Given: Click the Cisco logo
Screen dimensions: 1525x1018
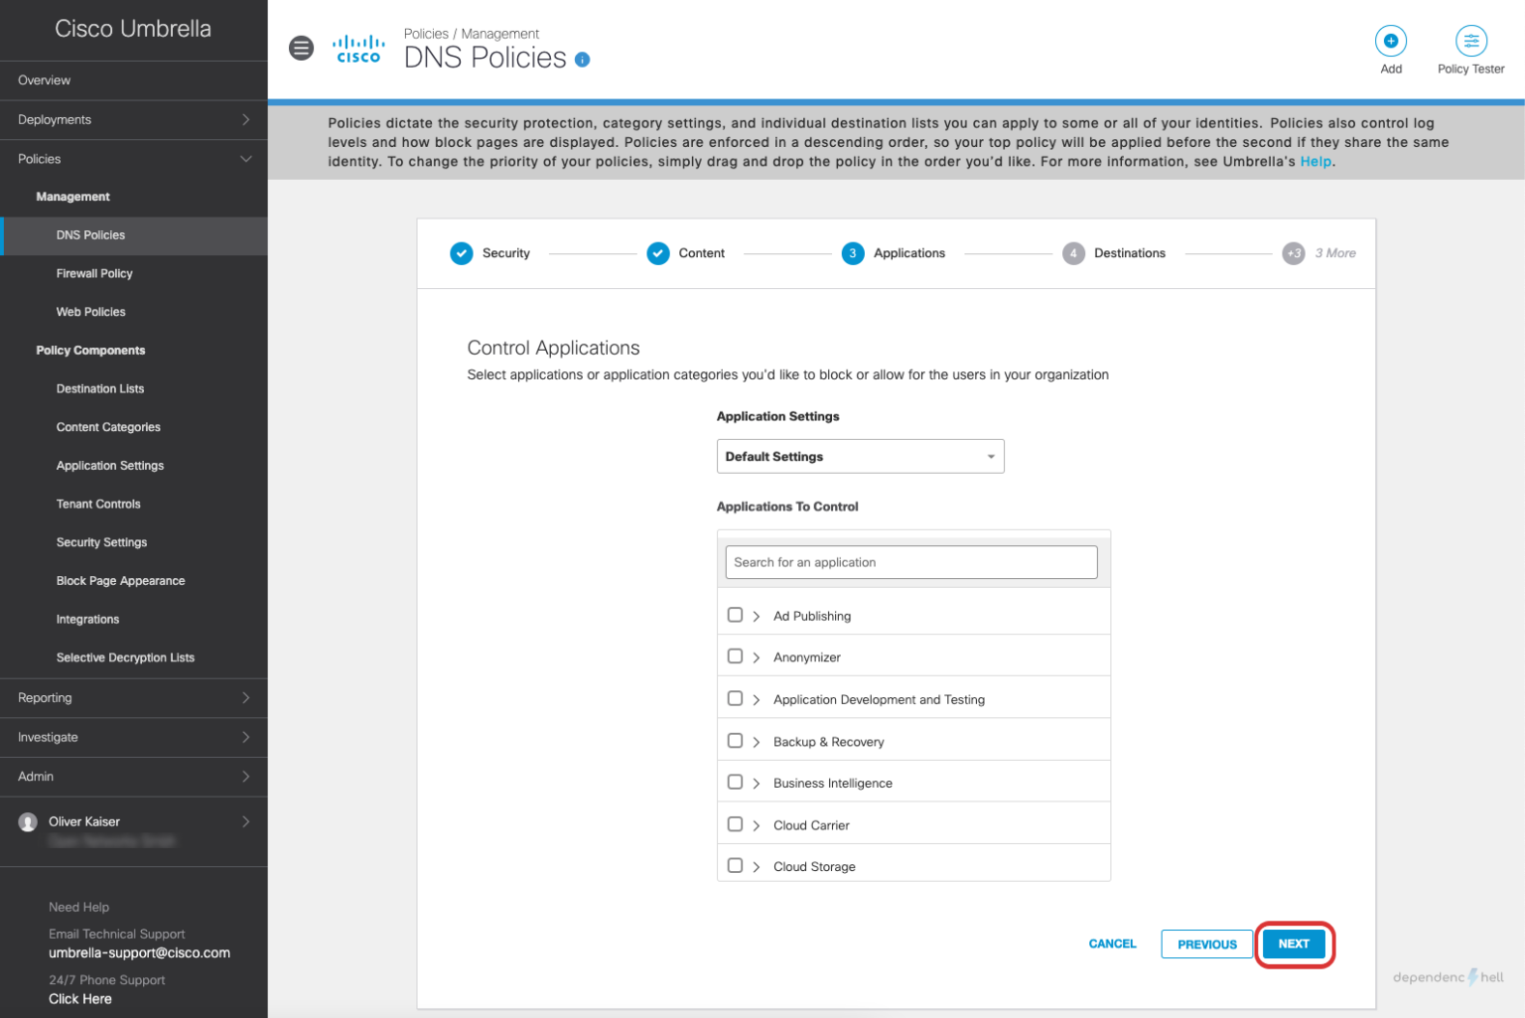Looking at the screenshot, I should click(357, 48).
